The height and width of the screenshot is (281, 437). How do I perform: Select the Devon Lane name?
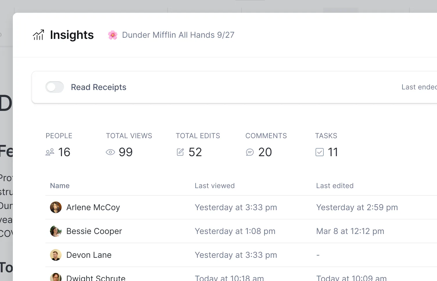89,255
